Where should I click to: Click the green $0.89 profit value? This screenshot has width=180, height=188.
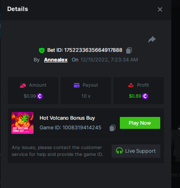[135, 96]
